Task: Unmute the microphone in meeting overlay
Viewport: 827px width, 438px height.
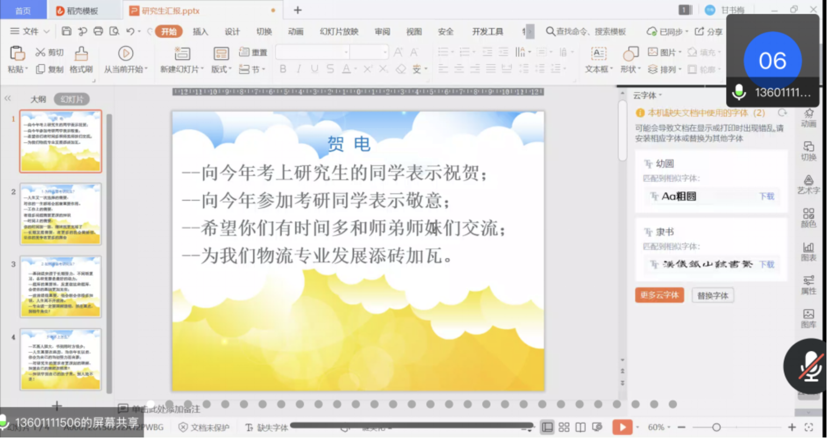Action: point(811,366)
